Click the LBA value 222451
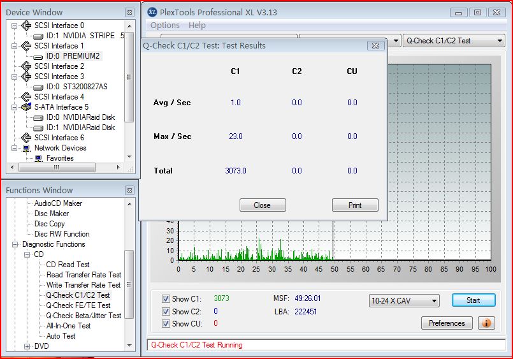513x359 pixels. click(x=306, y=312)
